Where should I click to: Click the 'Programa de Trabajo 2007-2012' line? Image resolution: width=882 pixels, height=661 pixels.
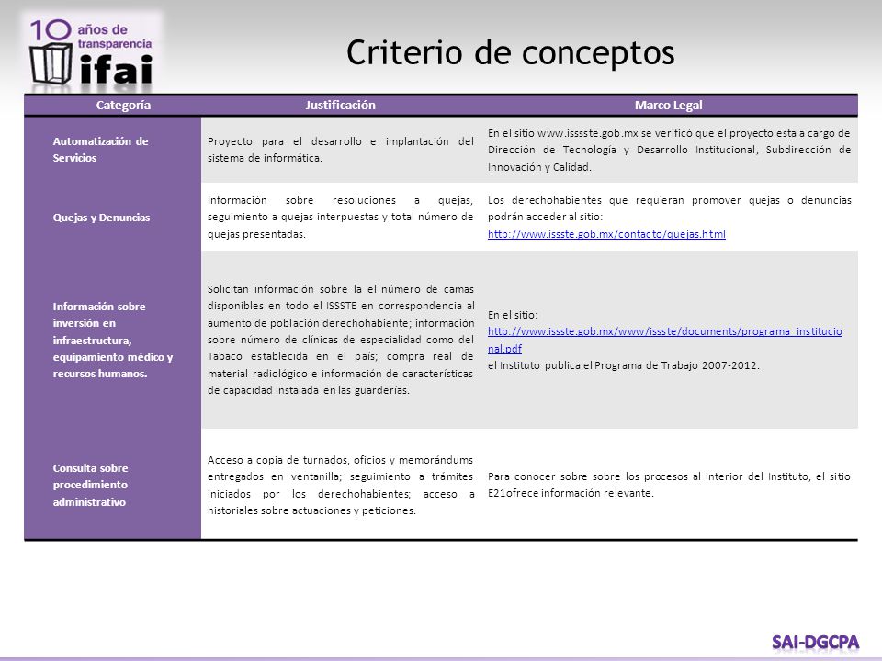(624, 365)
